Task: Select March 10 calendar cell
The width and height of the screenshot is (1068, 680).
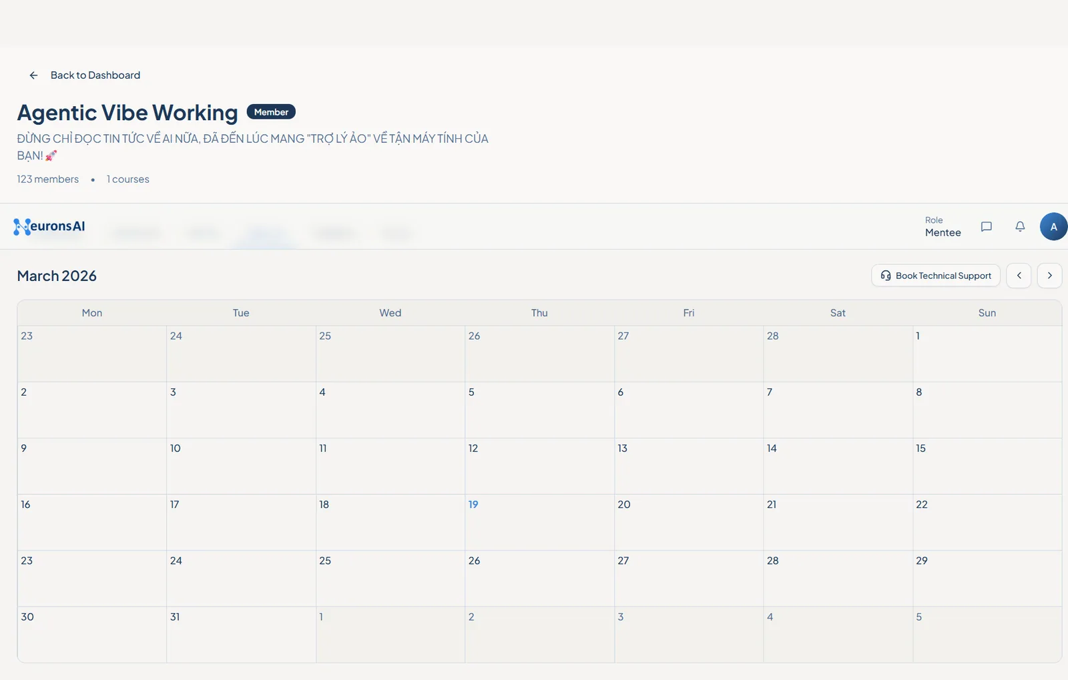Action: pyautogui.click(x=241, y=466)
